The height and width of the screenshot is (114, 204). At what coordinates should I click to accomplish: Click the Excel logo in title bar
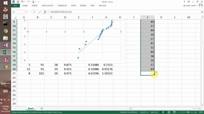(14, 2)
